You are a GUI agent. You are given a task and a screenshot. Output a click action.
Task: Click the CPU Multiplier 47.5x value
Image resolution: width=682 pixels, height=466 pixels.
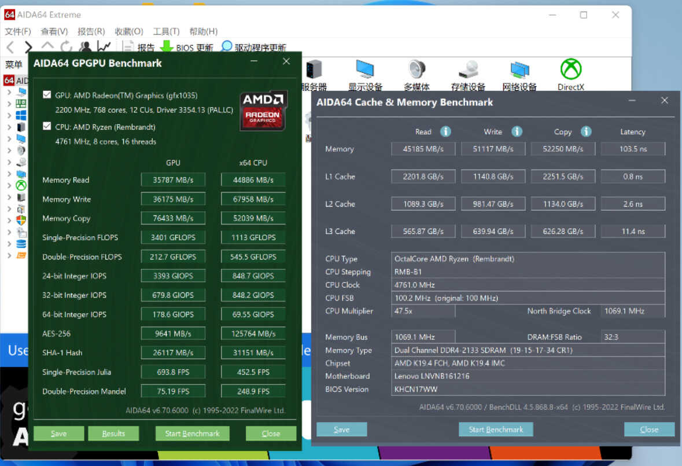tap(423, 311)
